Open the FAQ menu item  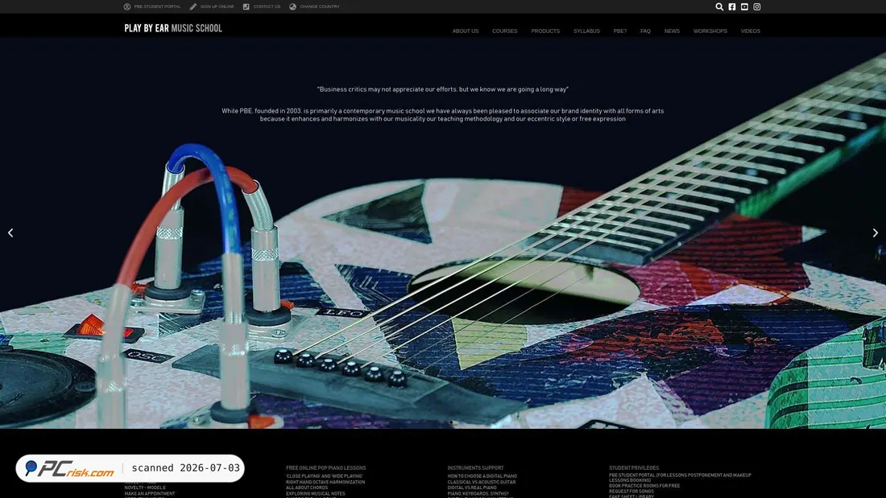[x=645, y=31]
